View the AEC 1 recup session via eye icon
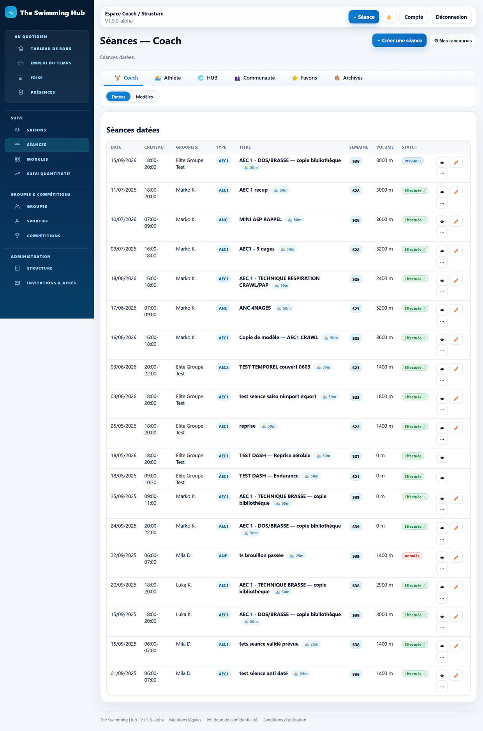The image size is (483, 731). [442, 192]
